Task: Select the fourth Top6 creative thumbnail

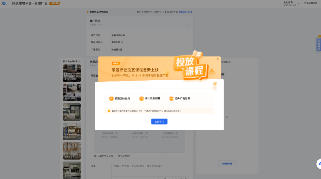Action: click(x=72, y=132)
